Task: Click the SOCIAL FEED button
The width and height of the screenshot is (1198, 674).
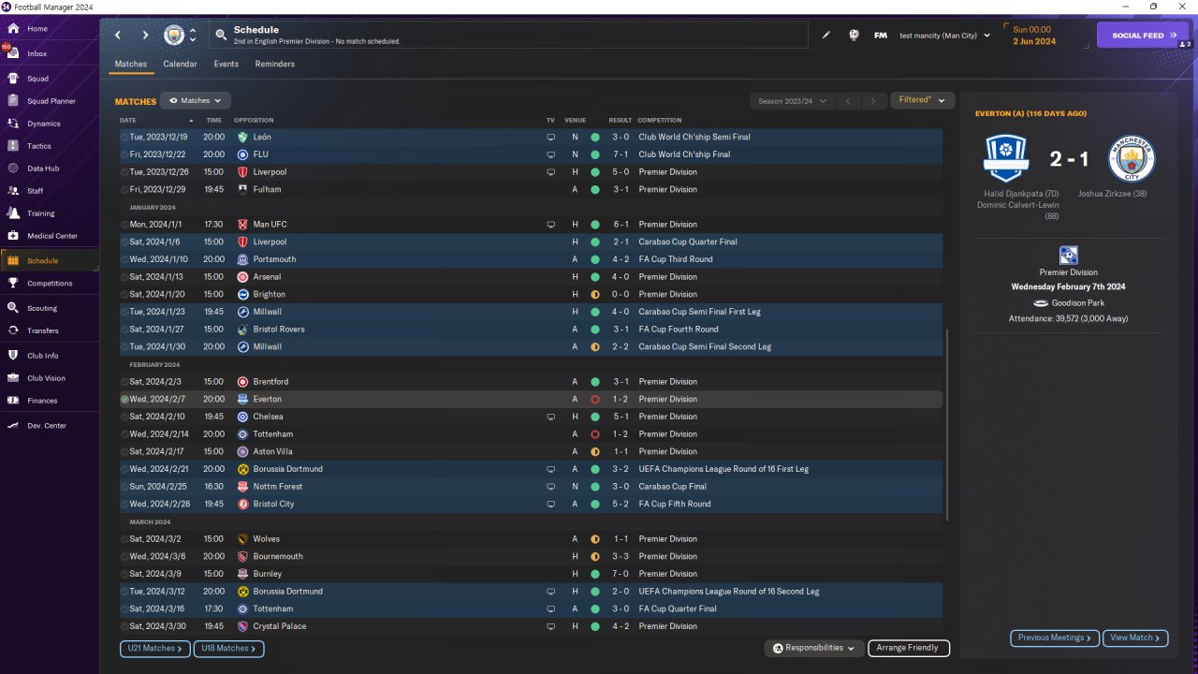Action: coord(1143,36)
